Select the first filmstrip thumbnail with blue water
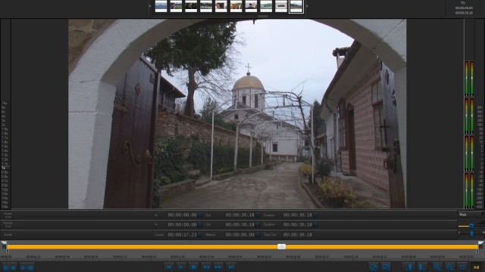This screenshot has height=272, width=485. coord(161,7)
